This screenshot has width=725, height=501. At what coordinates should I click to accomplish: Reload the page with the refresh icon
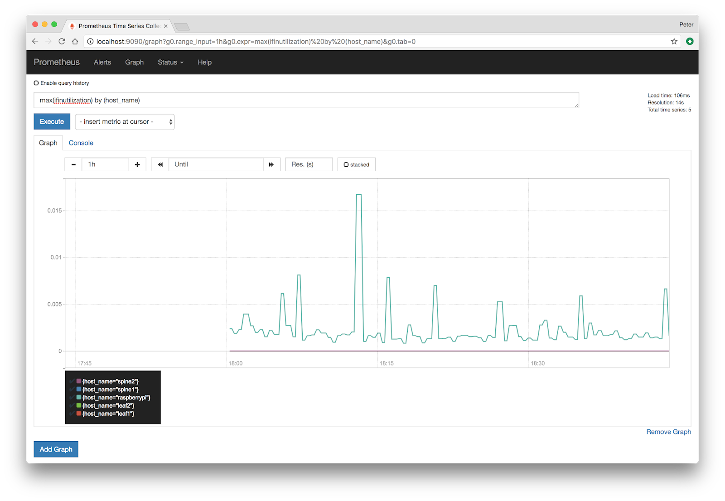click(x=62, y=41)
